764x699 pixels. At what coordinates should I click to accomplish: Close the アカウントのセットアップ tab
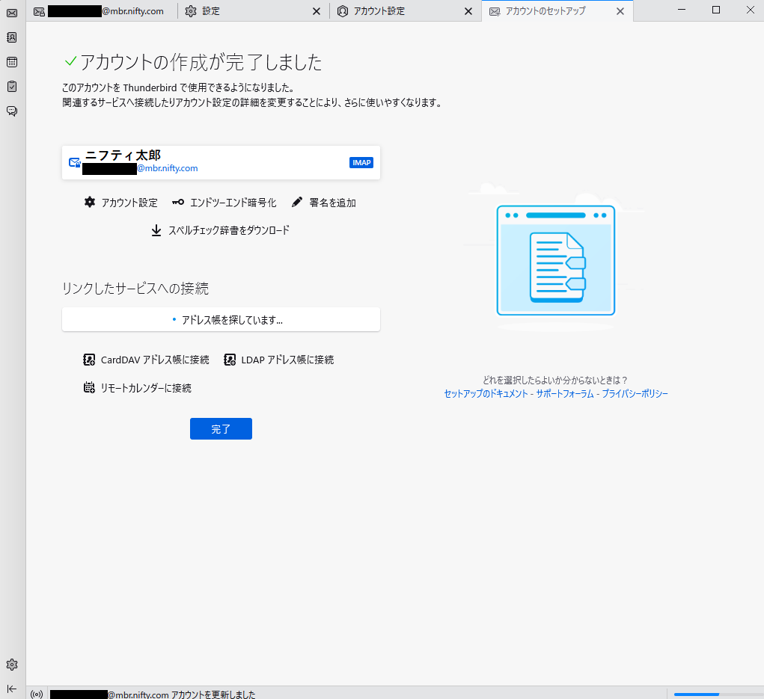(620, 11)
